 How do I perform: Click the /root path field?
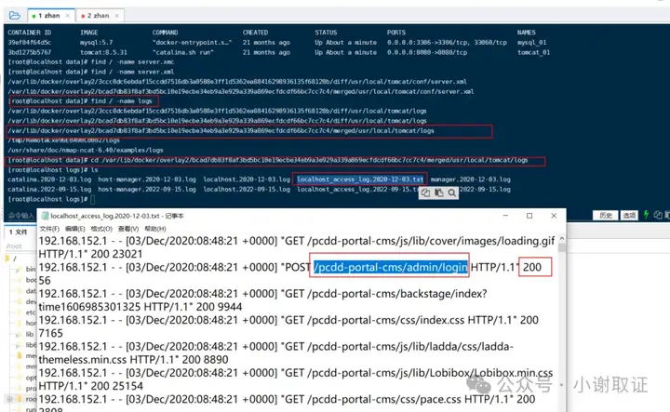(x=20, y=246)
